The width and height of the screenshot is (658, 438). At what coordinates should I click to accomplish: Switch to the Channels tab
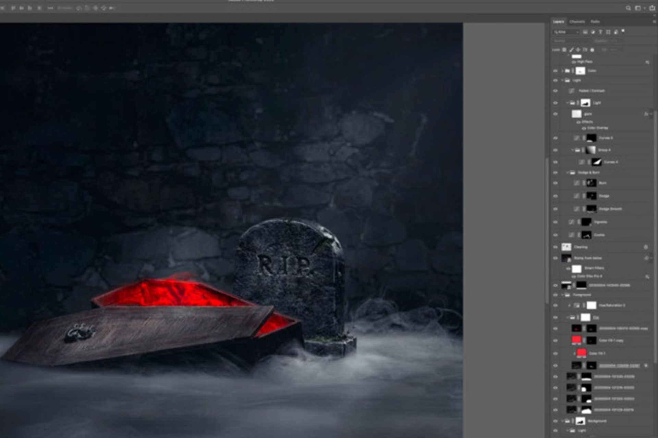(x=577, y=22)
